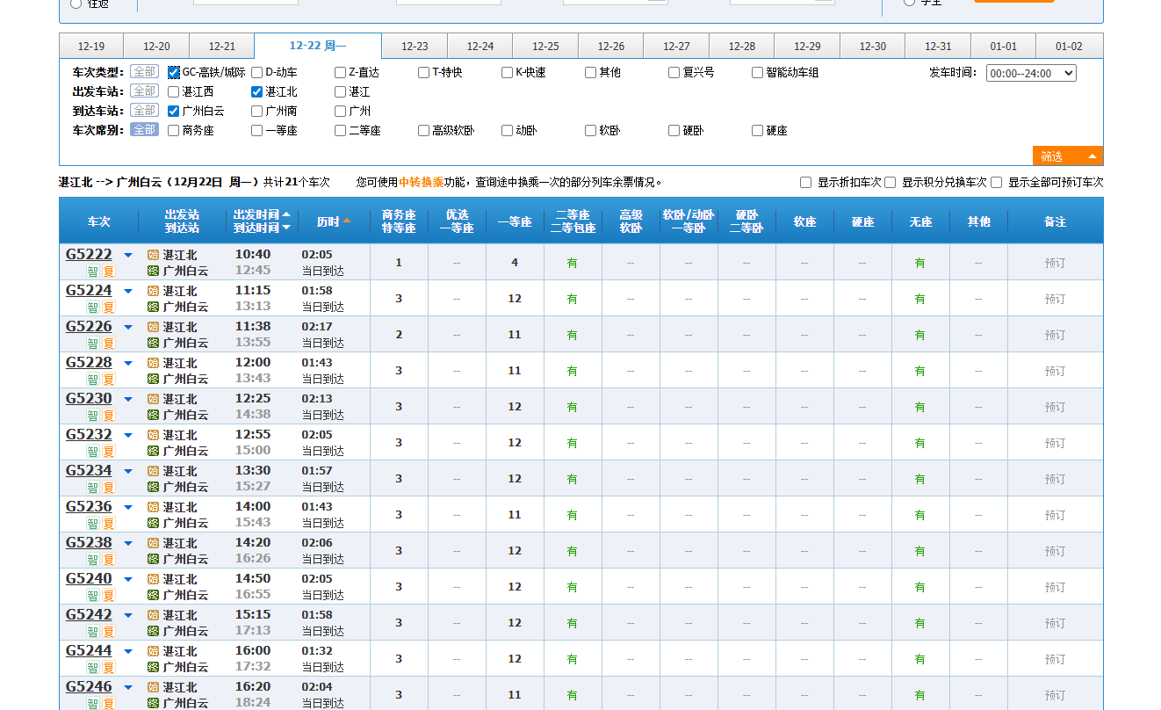1161x710 pixels.
Task: Click 全部 button for 车次席别 row
Action: [144, 130]
